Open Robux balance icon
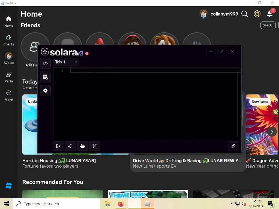Screen dimensions: 279x209 tap(257, 14)
